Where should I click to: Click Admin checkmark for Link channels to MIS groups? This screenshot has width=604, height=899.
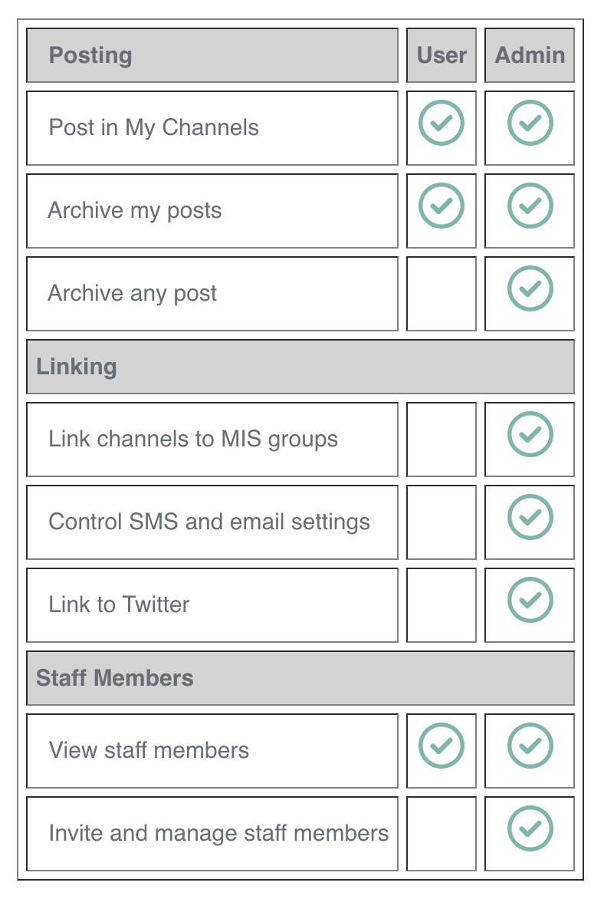coord(530,434)
